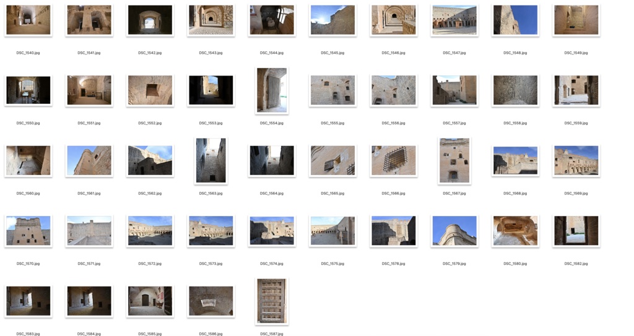The width and height of the screenshot is (634, 336).
Task: Select the DSC_1583.jpg thumbnail
Action: 28,301
